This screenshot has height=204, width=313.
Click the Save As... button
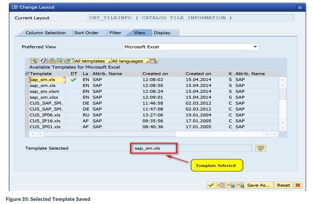(x=255, y=185)
